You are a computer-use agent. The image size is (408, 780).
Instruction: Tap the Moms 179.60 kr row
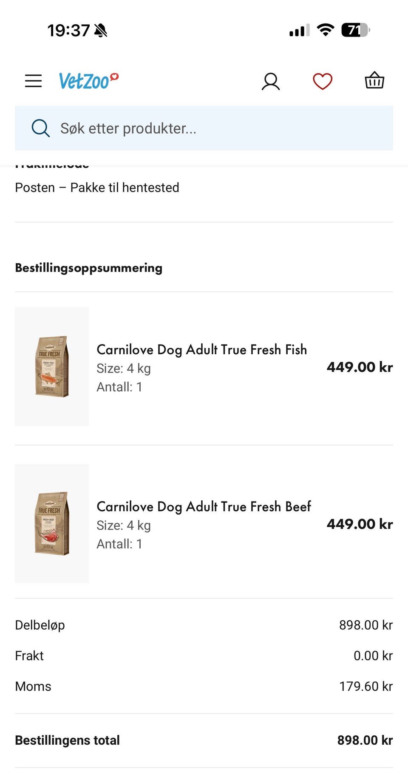pyautogui.click(x=204, y=686)
